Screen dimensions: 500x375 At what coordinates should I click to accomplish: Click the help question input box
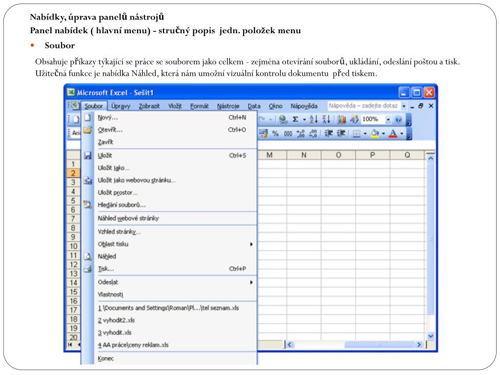click(x=364, y=106)
